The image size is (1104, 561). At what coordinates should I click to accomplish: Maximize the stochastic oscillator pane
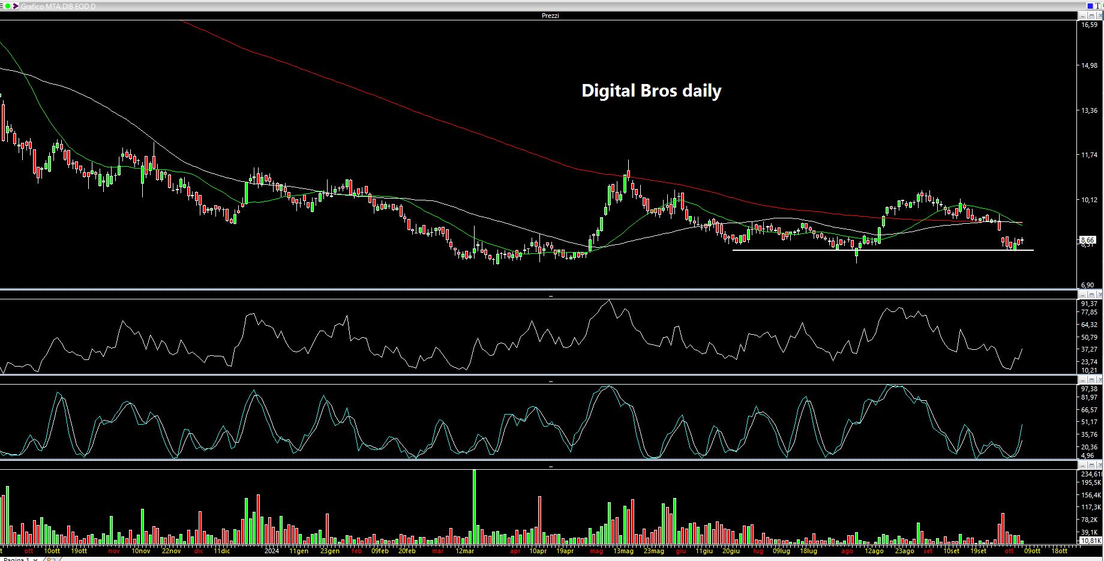point(1091,380)
